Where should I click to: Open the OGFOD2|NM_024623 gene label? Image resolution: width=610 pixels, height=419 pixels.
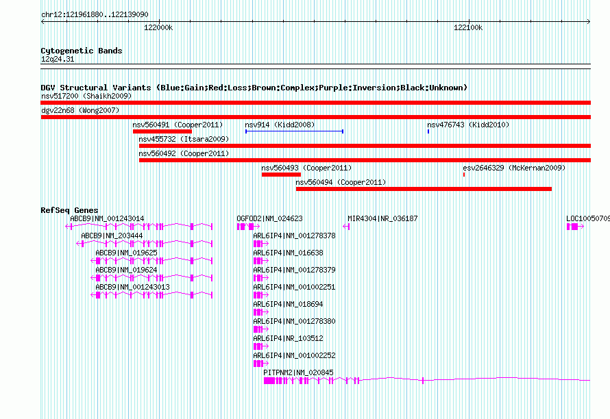269,219
